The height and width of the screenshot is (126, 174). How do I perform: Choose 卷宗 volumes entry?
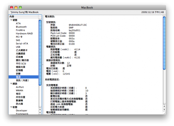18,94
